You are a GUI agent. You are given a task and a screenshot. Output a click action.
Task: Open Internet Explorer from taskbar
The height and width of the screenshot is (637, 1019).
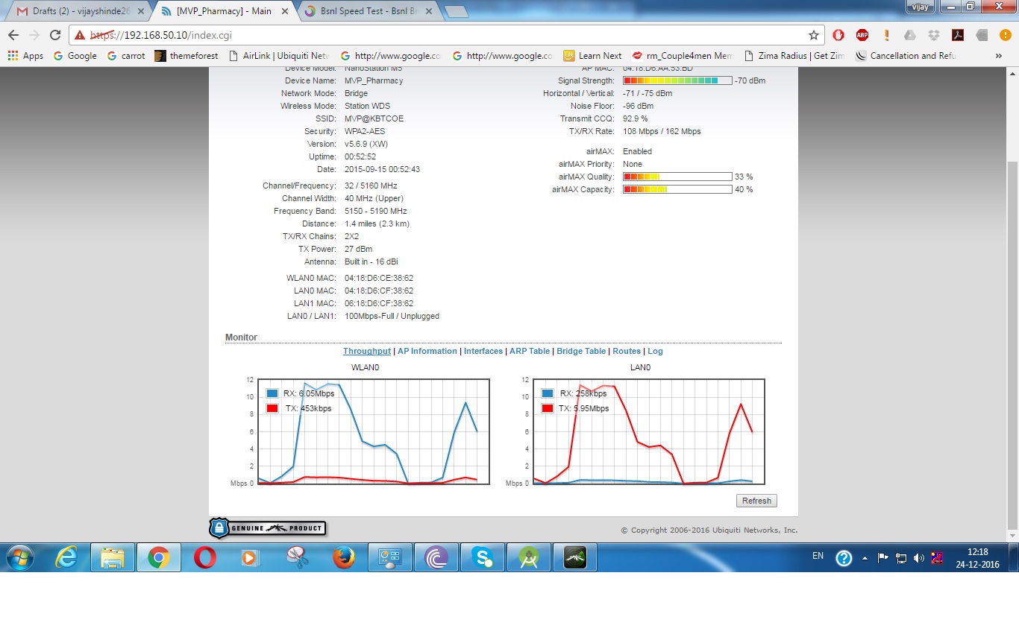66,557
